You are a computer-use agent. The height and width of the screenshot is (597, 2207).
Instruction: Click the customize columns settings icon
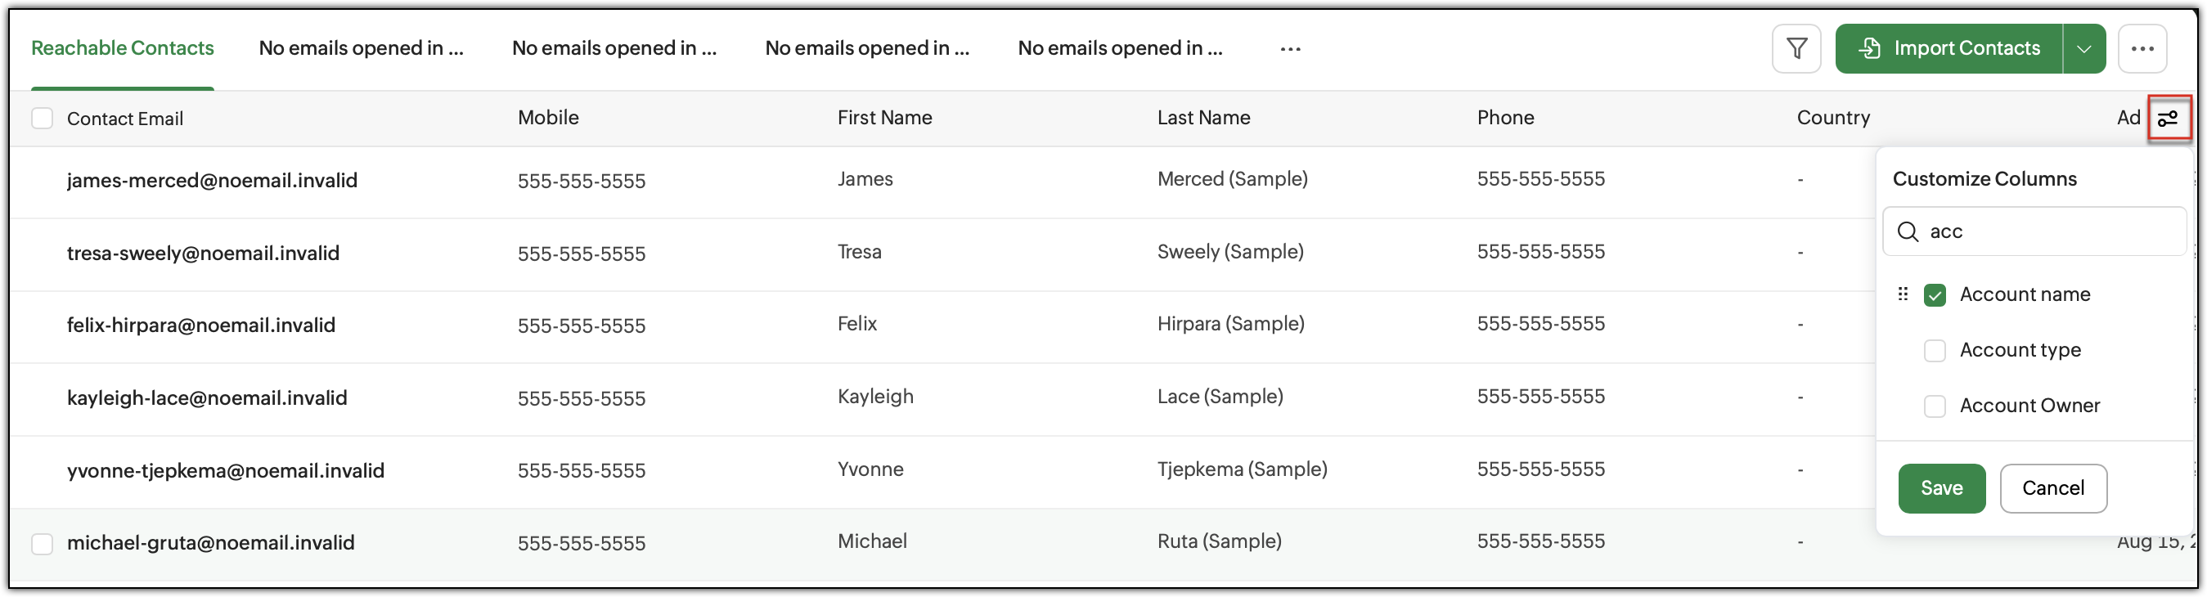[2168, 119]
